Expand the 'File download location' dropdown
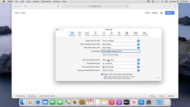190x107 pixels. [x=121, y=67]
